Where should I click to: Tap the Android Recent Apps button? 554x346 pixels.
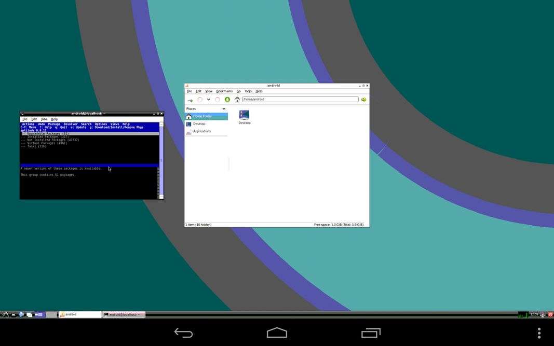[x=371, y=333]
